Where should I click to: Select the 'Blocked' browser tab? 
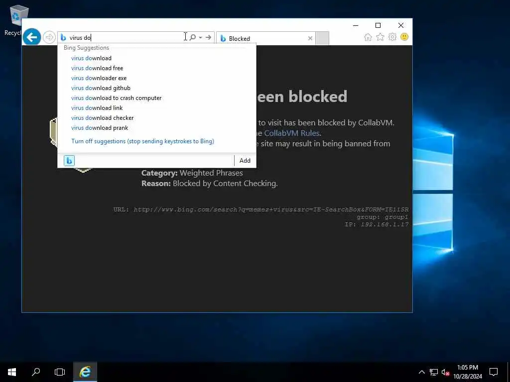pyautogui.click(x=266, y=38)
